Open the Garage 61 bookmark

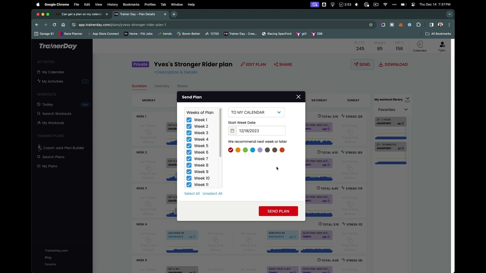point(44,34)
